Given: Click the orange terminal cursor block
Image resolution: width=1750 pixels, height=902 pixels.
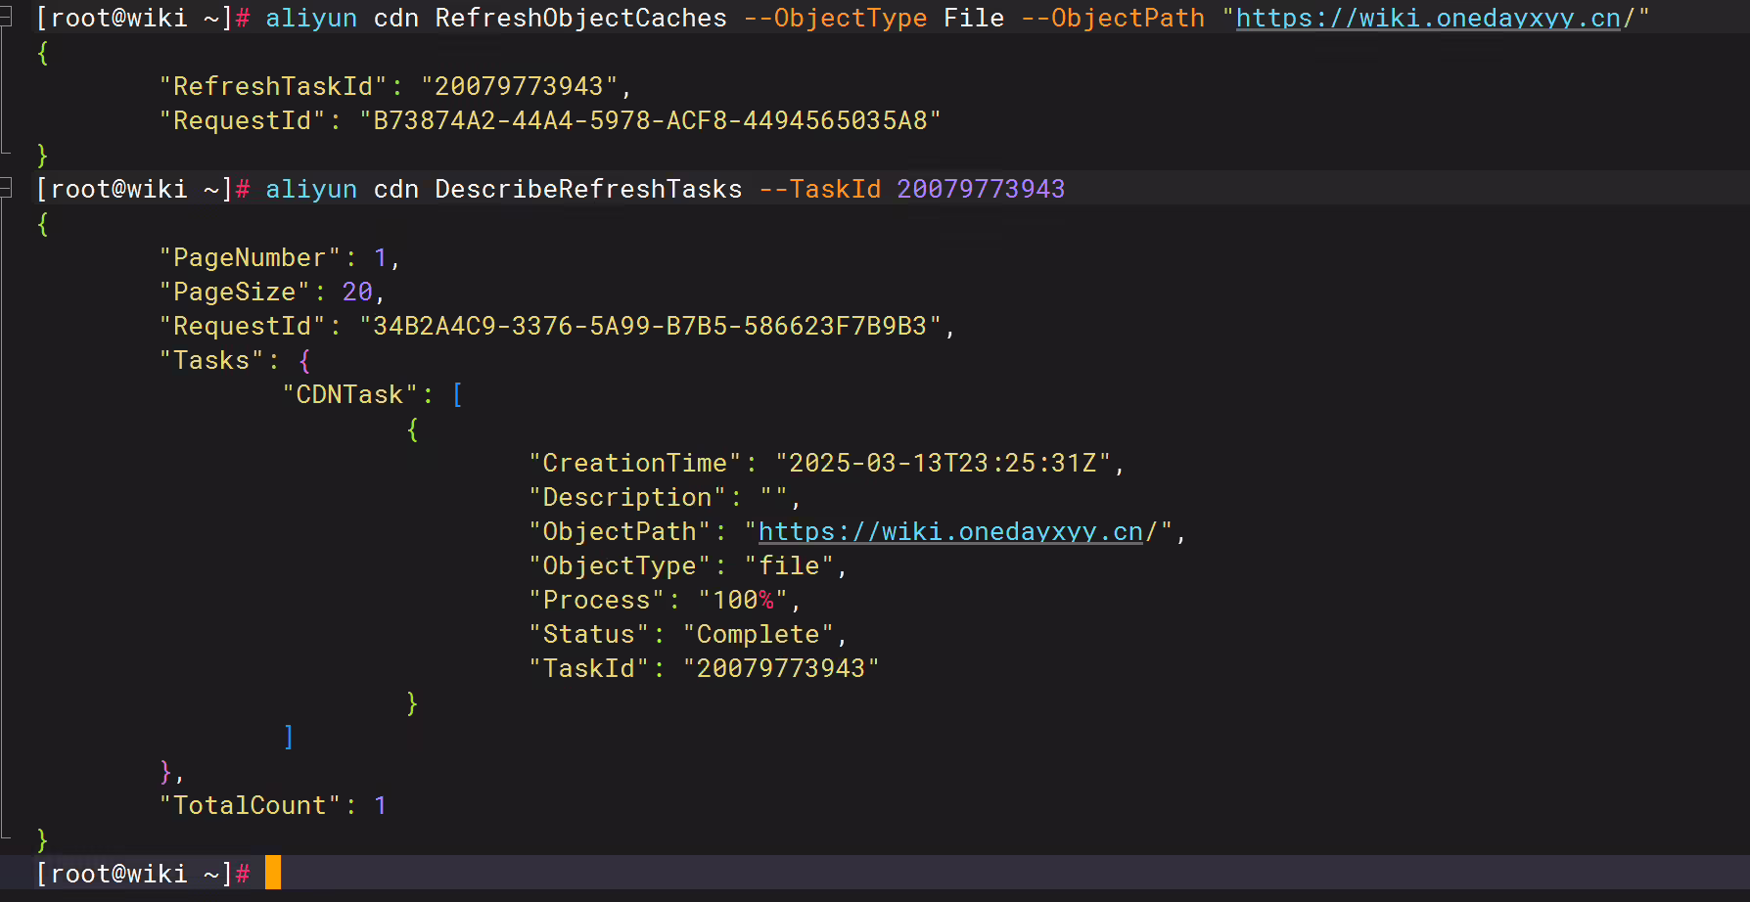Looking at the screenshot, I should pos(273,873).
